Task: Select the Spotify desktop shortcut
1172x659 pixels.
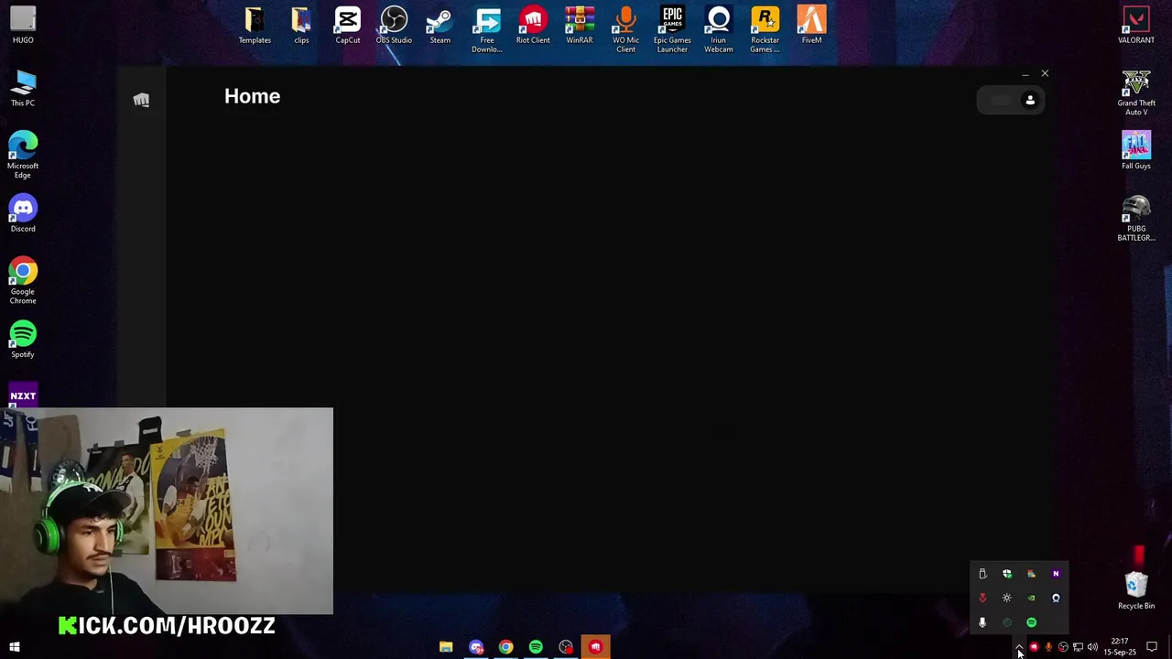Action: click(x=23, y=340)
